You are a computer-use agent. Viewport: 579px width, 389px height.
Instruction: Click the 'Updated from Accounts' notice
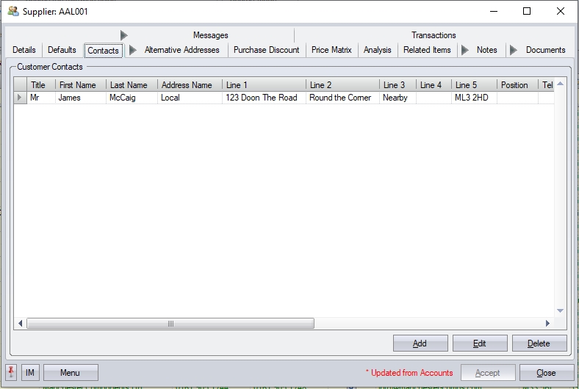(x=409, y=373)
